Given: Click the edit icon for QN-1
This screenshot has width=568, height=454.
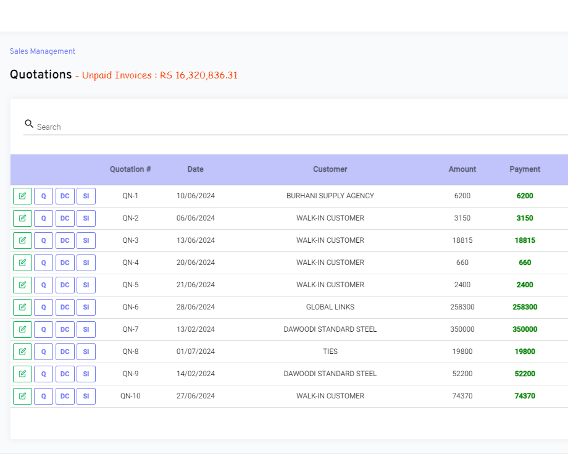Looking at the screenshot, I should click(22, 196).
